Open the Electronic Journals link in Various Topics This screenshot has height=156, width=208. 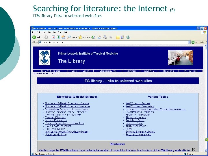[x=136, y=118]
